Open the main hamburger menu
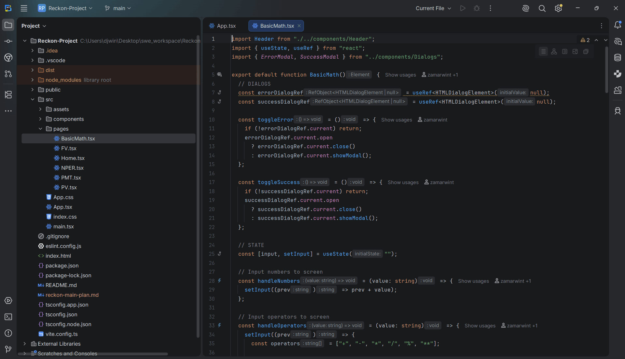The image size is (625, 359). (x=24, y=8)
